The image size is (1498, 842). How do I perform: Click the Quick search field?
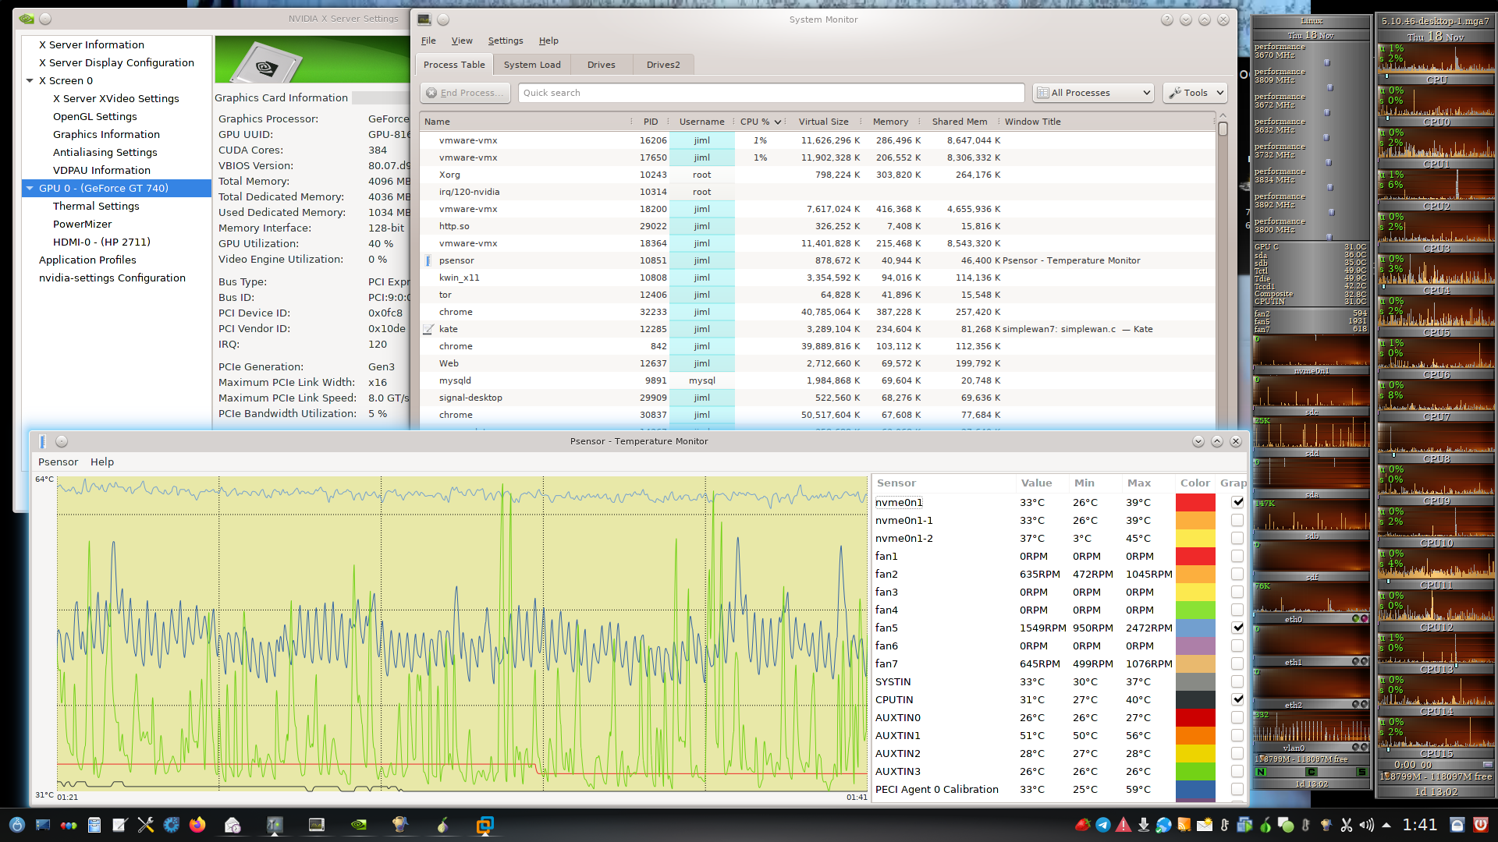coord(771,93)
